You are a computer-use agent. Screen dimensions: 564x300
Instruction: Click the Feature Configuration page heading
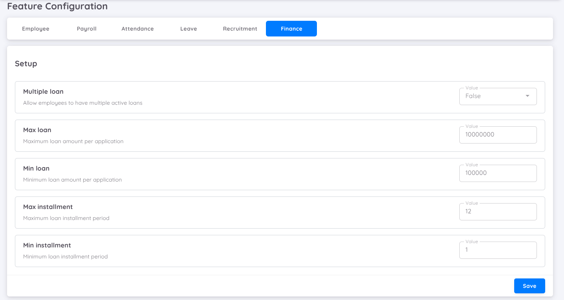(57, 6)
